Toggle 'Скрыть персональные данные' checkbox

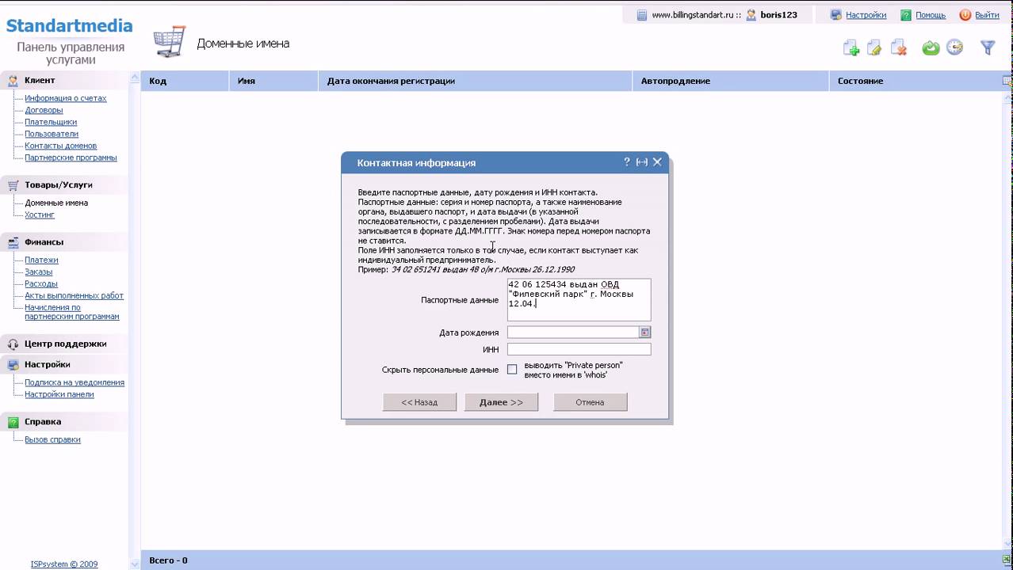pyautogui.click(x=512, y=370)
